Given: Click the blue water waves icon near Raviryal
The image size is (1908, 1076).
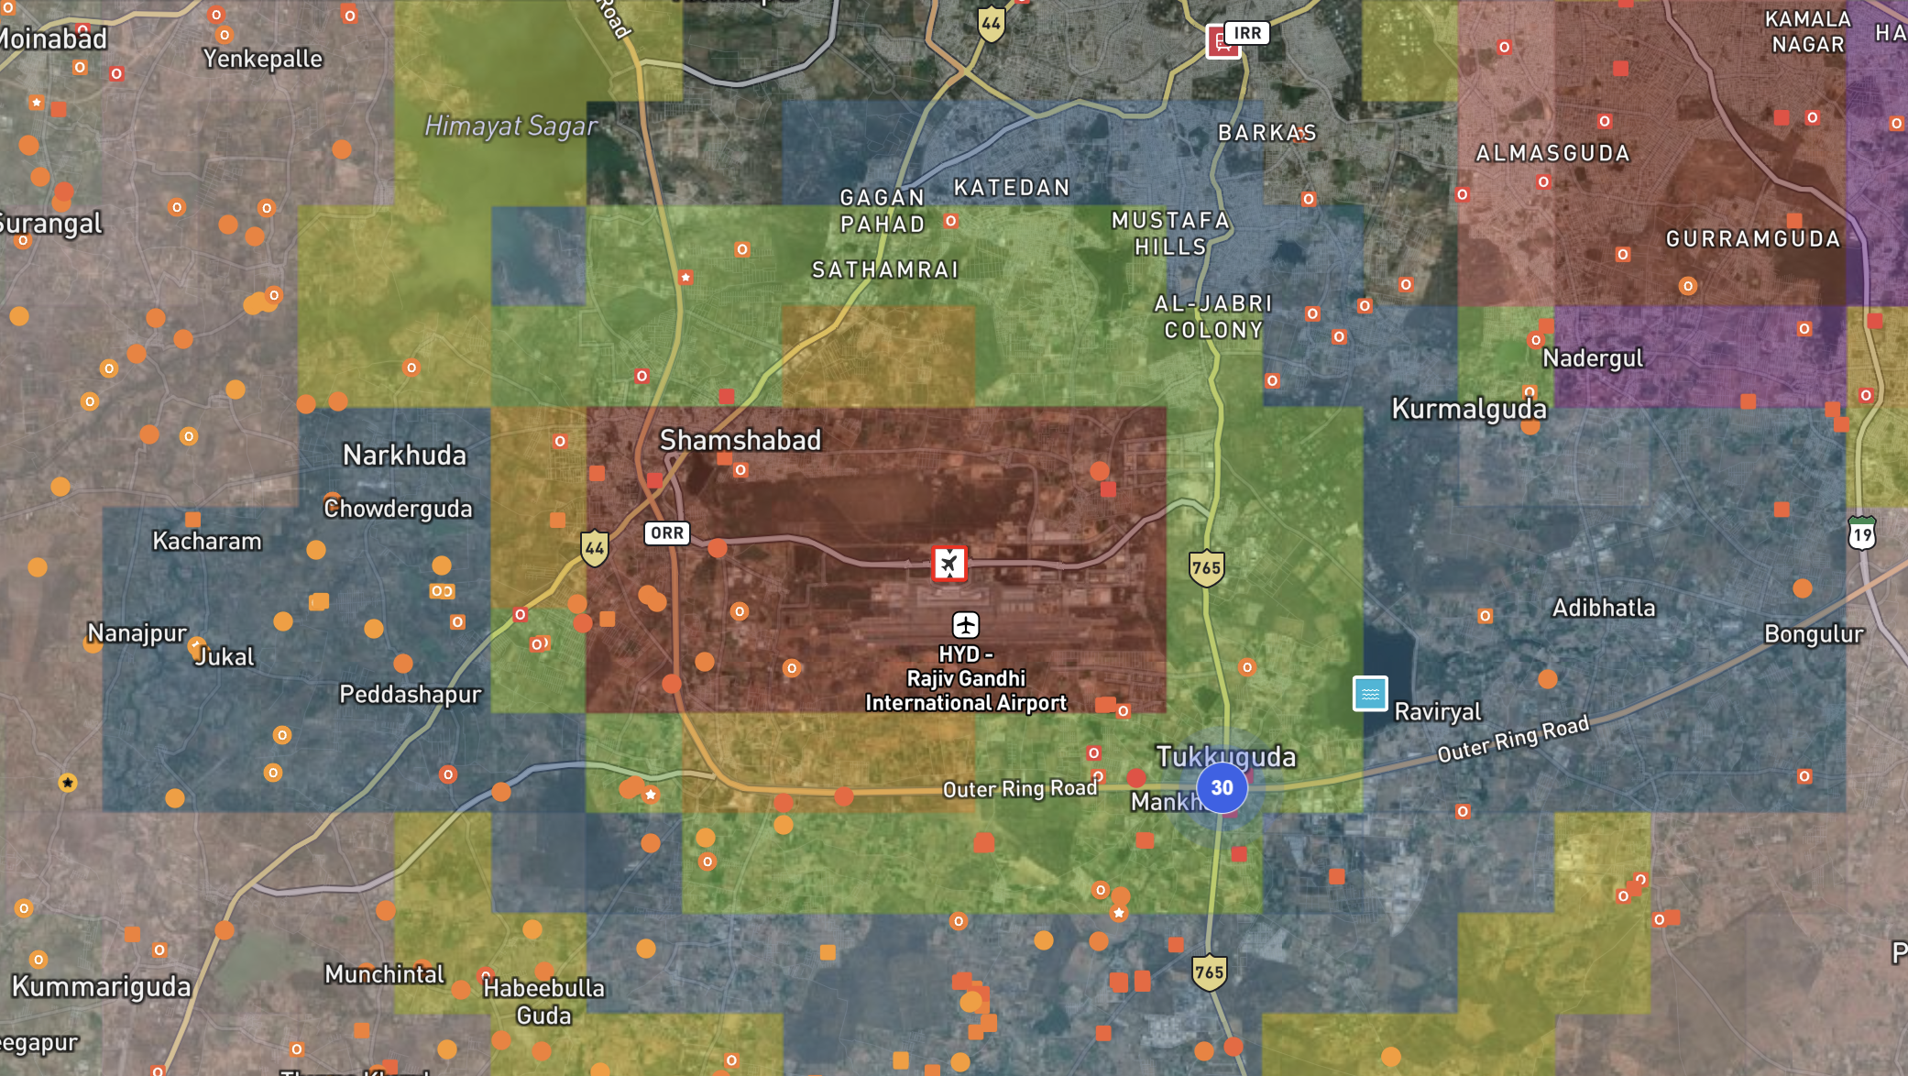Looking at the screenshot, I should 1370,694.
